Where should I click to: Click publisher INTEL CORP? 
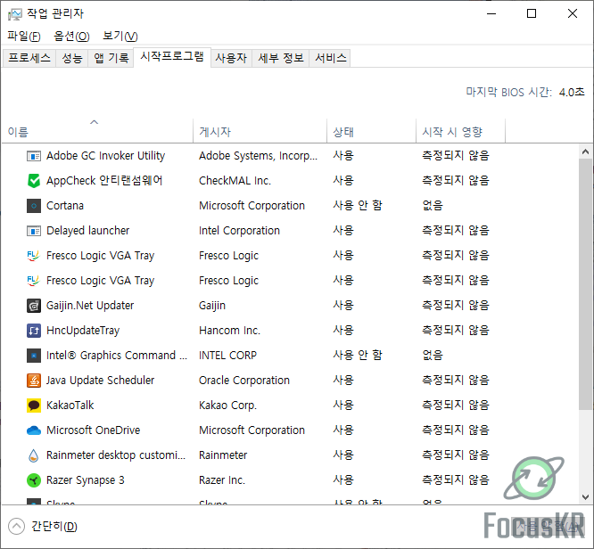coord(227,355)
